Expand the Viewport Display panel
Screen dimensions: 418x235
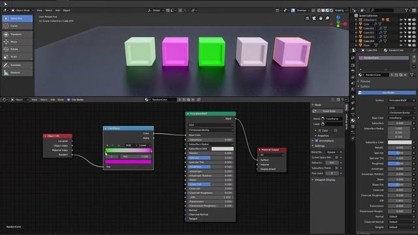pos(325,180)
